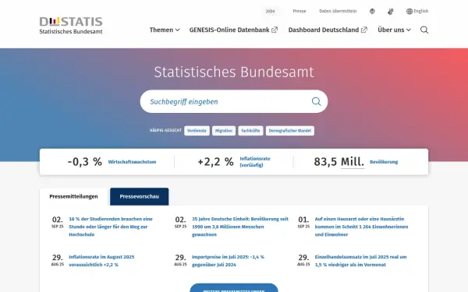This screenshot has width=468, height=292.
Task: Open press release about Hausarzt per Einwohner
Action: pyautogui.click(x=361, y=227)
